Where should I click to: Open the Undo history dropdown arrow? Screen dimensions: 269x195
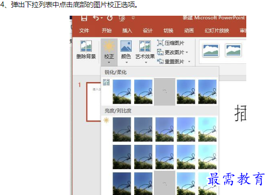102,18
